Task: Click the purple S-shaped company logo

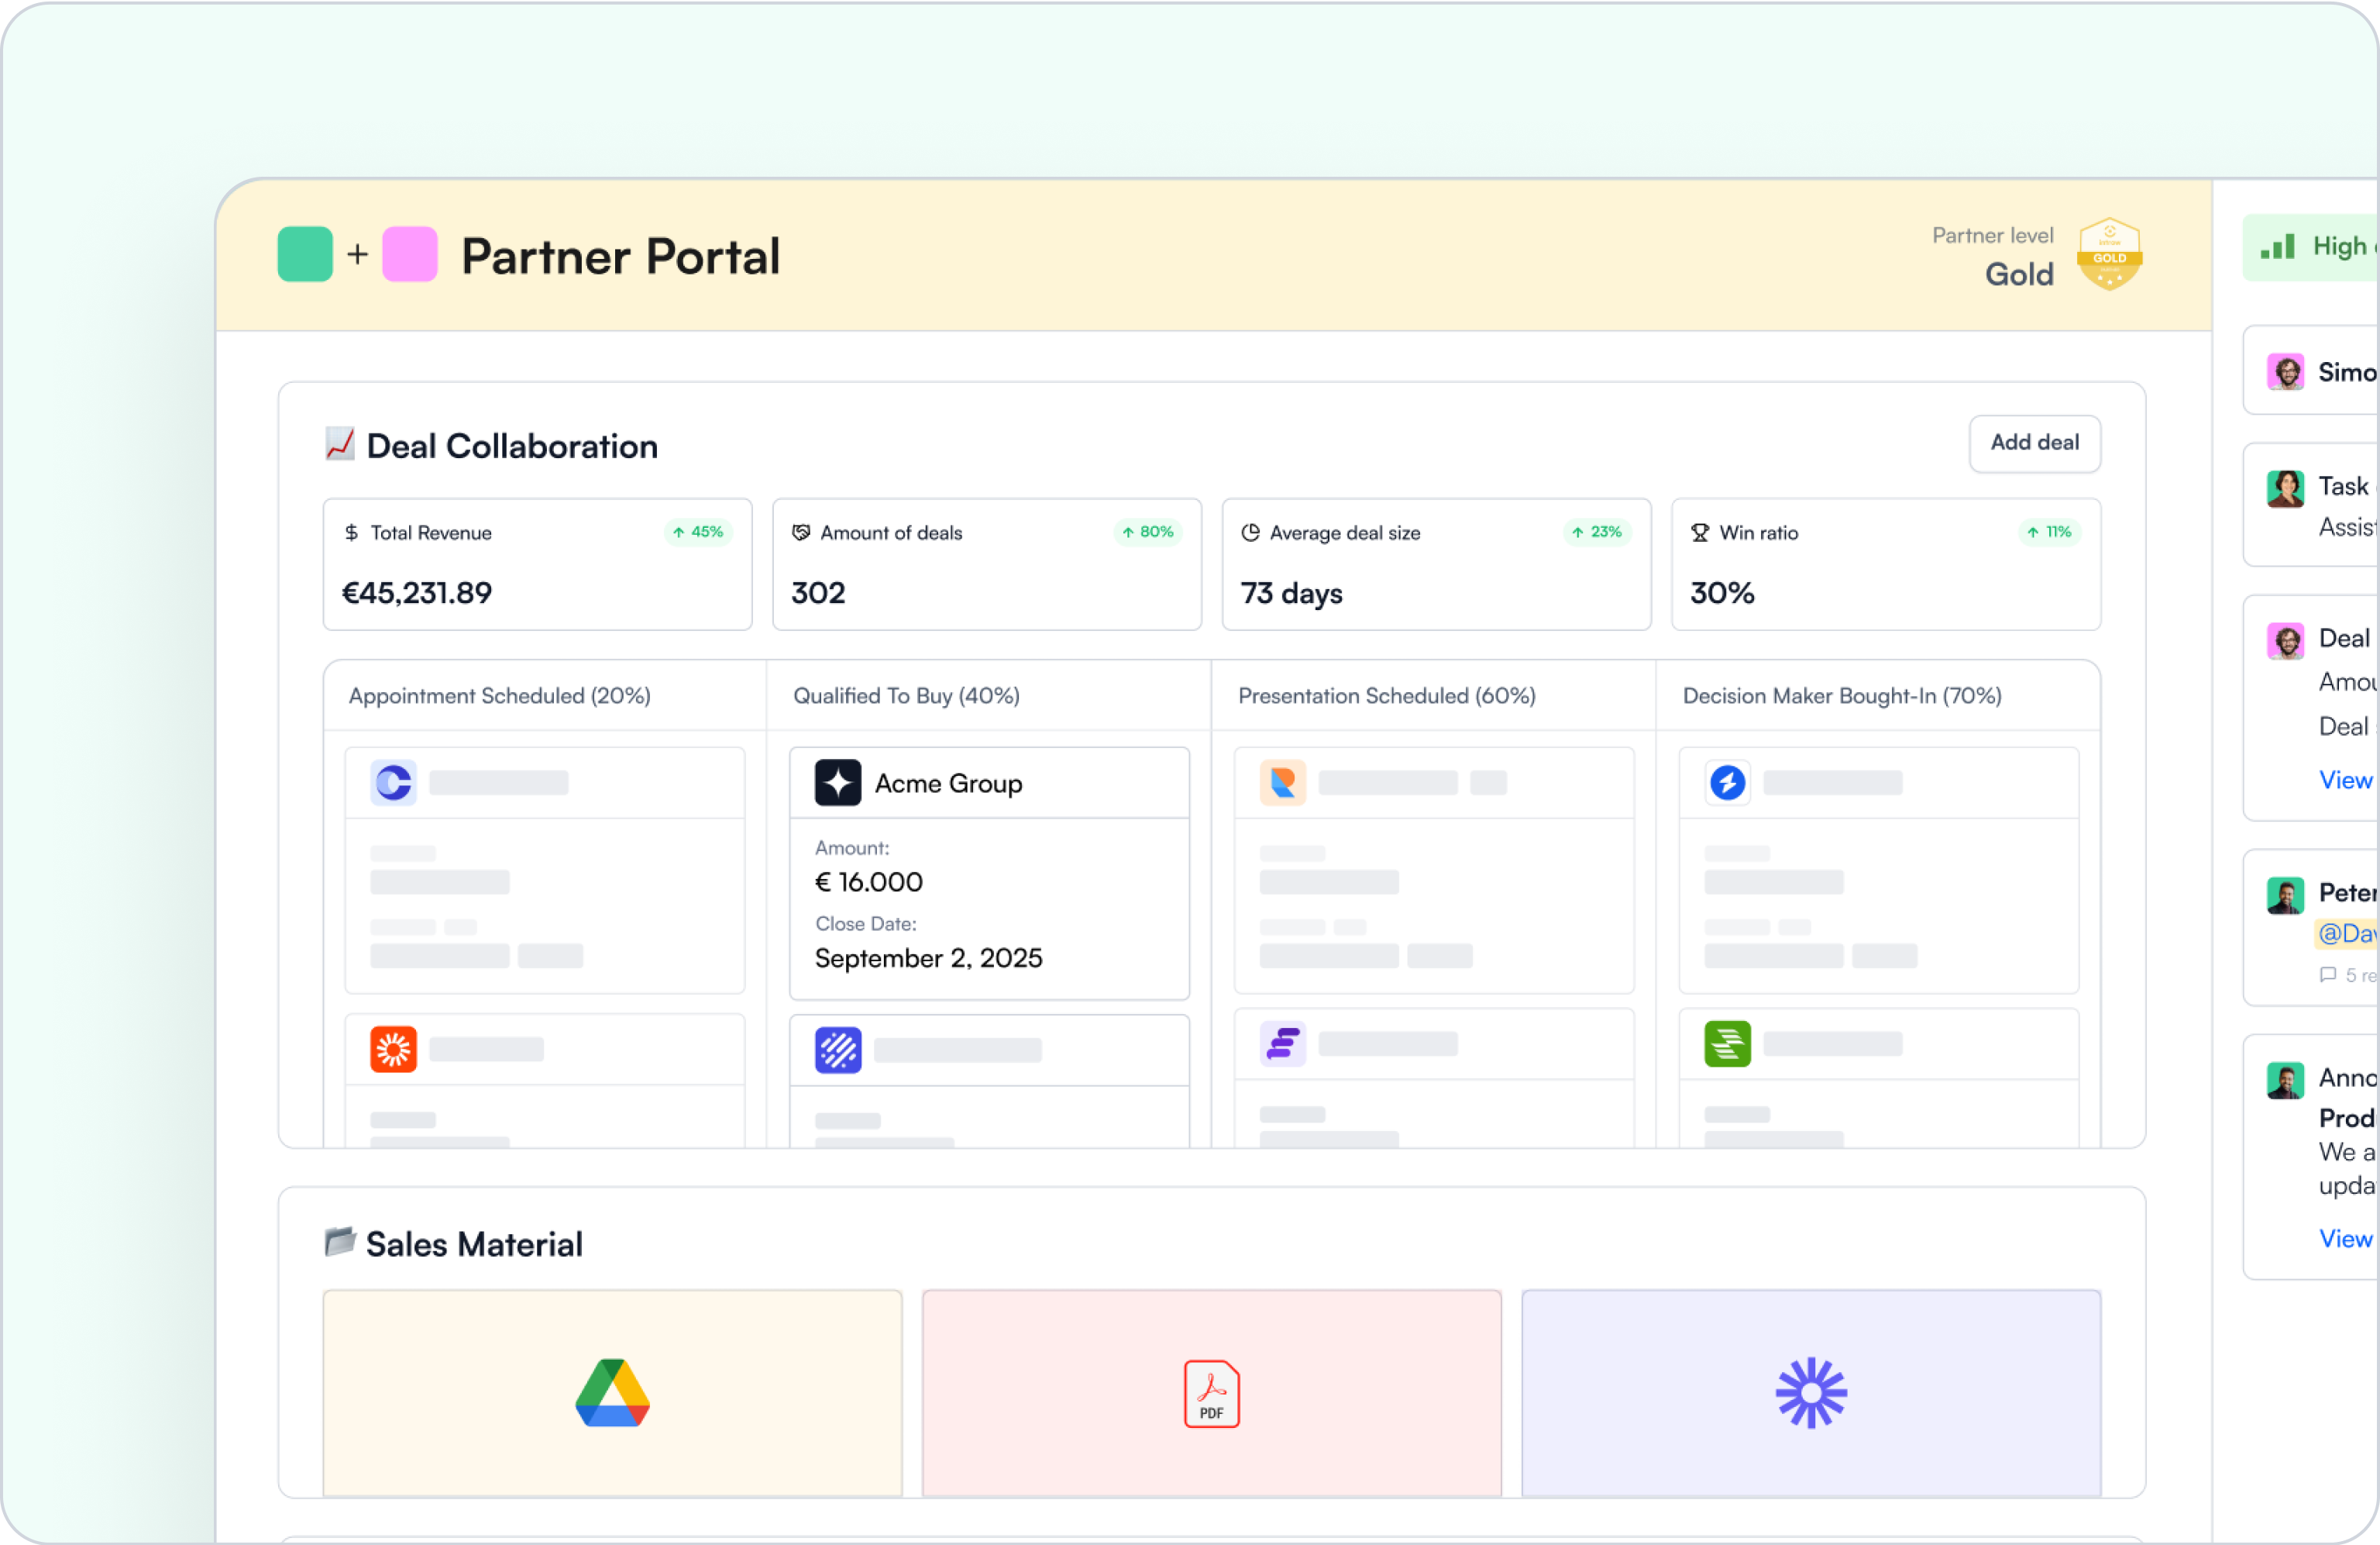Action: (1283, 1045)
